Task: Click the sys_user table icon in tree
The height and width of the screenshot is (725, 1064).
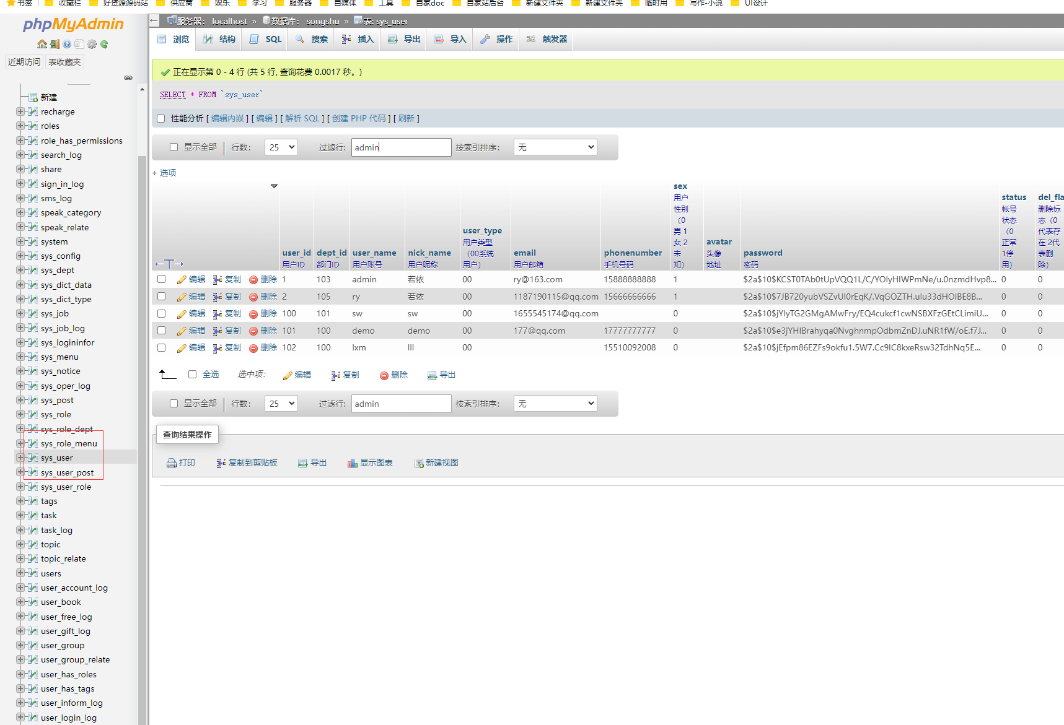Action: [x=33, y=458]
